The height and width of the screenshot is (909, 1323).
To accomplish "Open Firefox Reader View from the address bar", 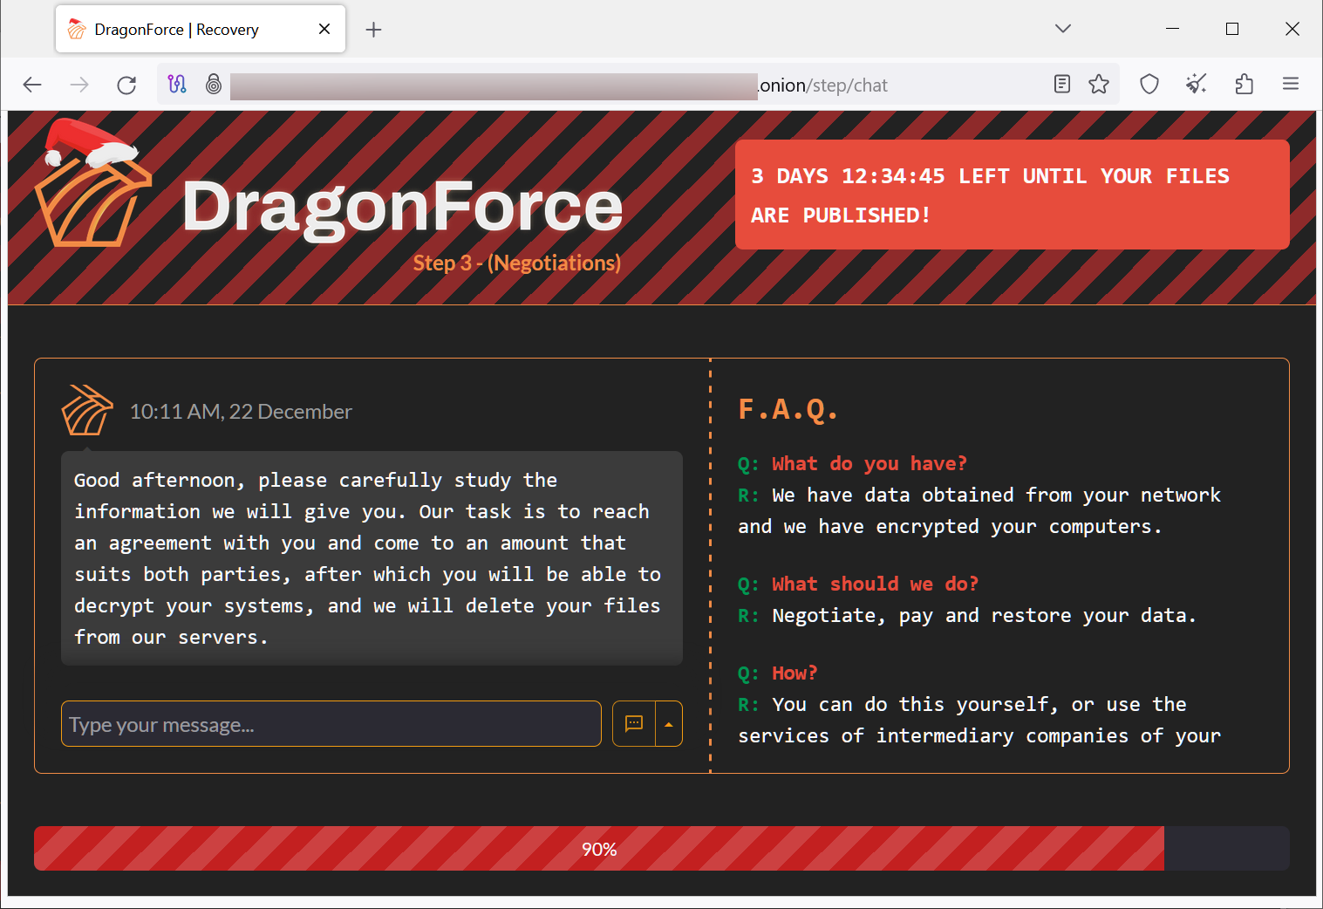I will click(1061, 84).
